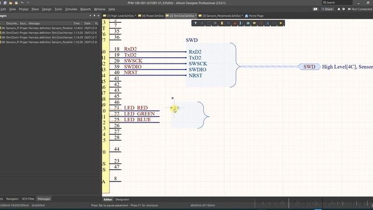Click SWSCK harness entry in SWD connector
This screenshot has height=210, width=373.
[x=198, y=64]
